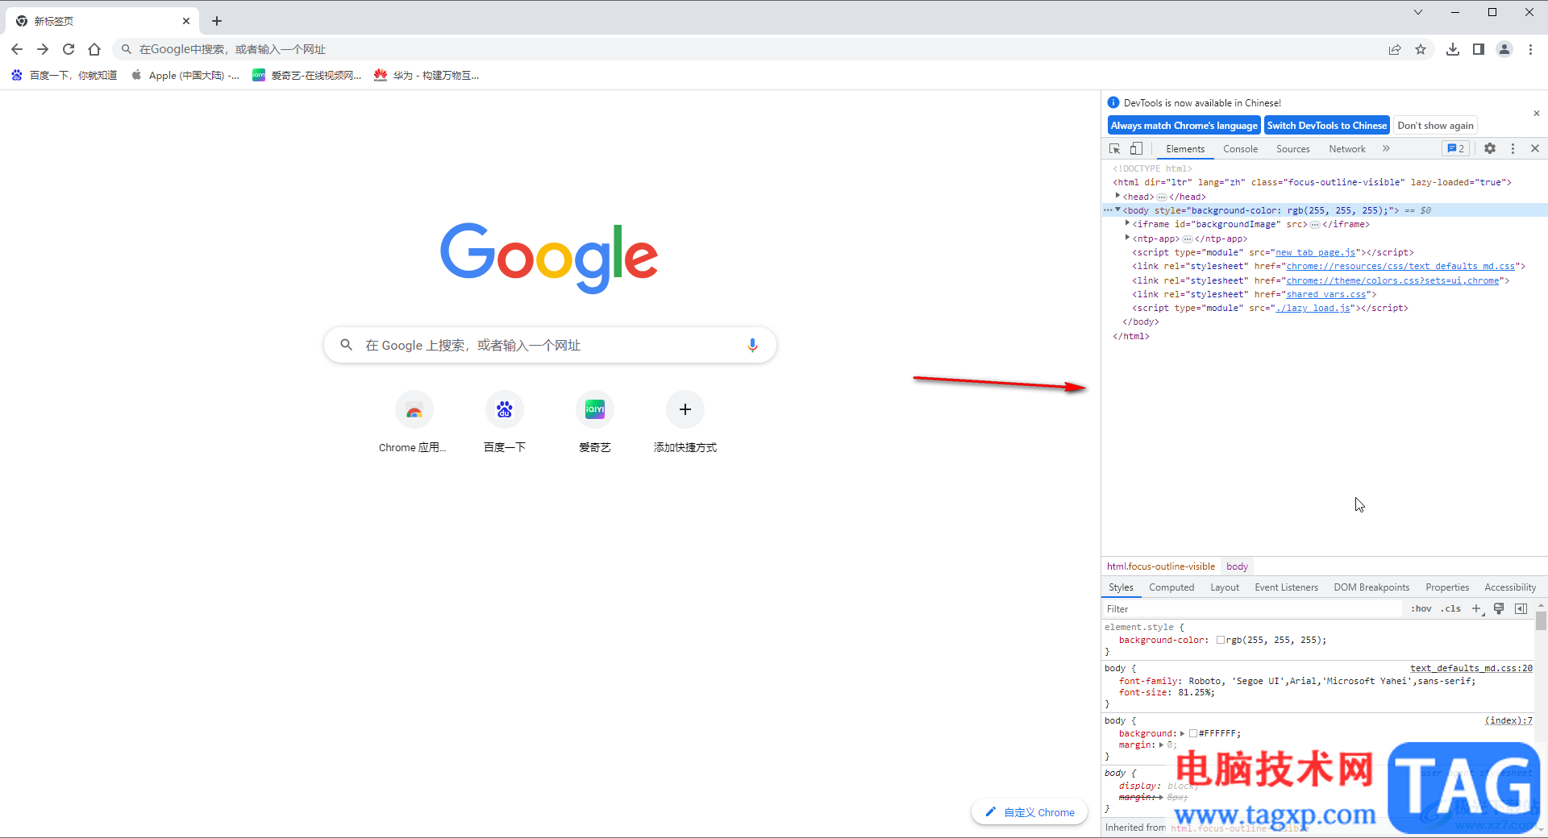The width and height of the screenshot is (1548, 838).
Task: Expand the head element node
Action: pyautogui.click(x=1117, y=196)
